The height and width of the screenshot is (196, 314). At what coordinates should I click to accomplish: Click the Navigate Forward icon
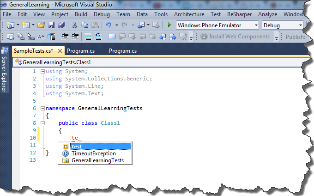point(156,25)
